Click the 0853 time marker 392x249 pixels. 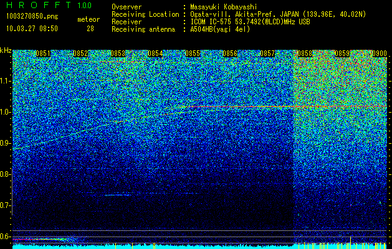tap(118, 54)
